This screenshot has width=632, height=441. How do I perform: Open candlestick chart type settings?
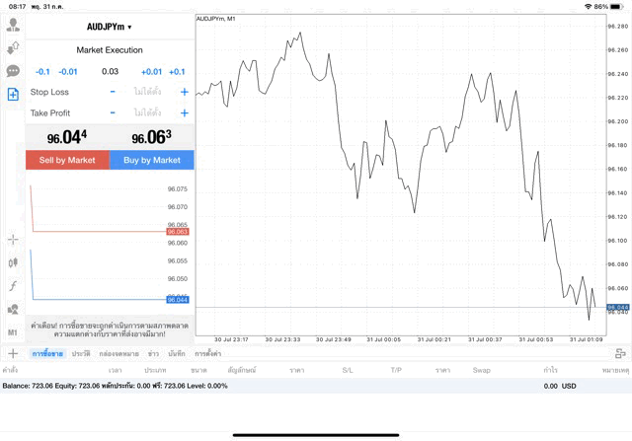tap(13, 262)
